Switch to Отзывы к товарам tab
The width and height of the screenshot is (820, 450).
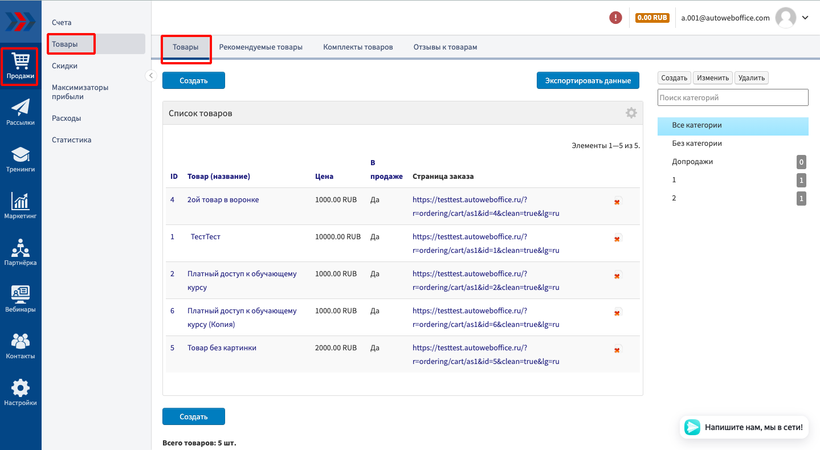click(445, 47)
